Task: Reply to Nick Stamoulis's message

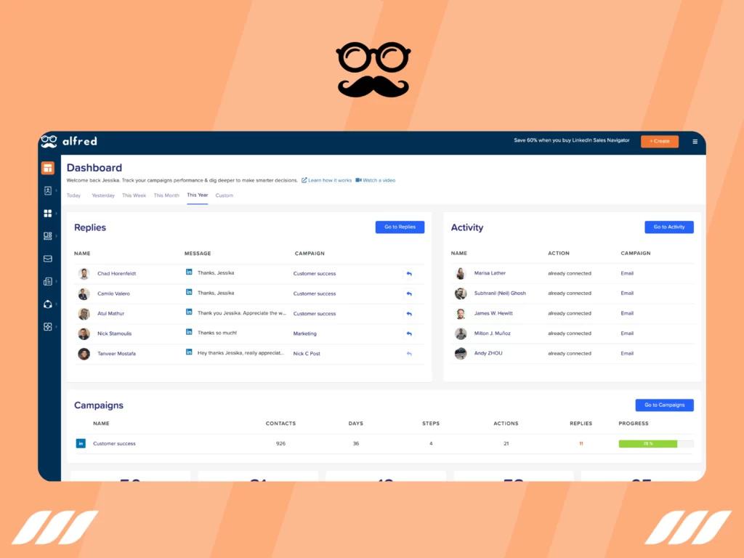Action: click(409, 333)
